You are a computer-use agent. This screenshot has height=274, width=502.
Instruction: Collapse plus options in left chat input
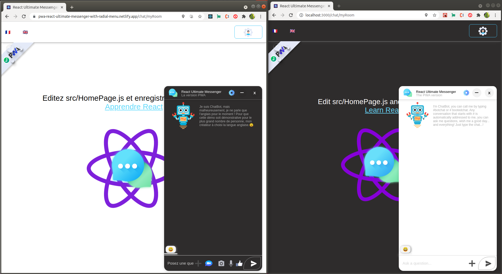198,263
